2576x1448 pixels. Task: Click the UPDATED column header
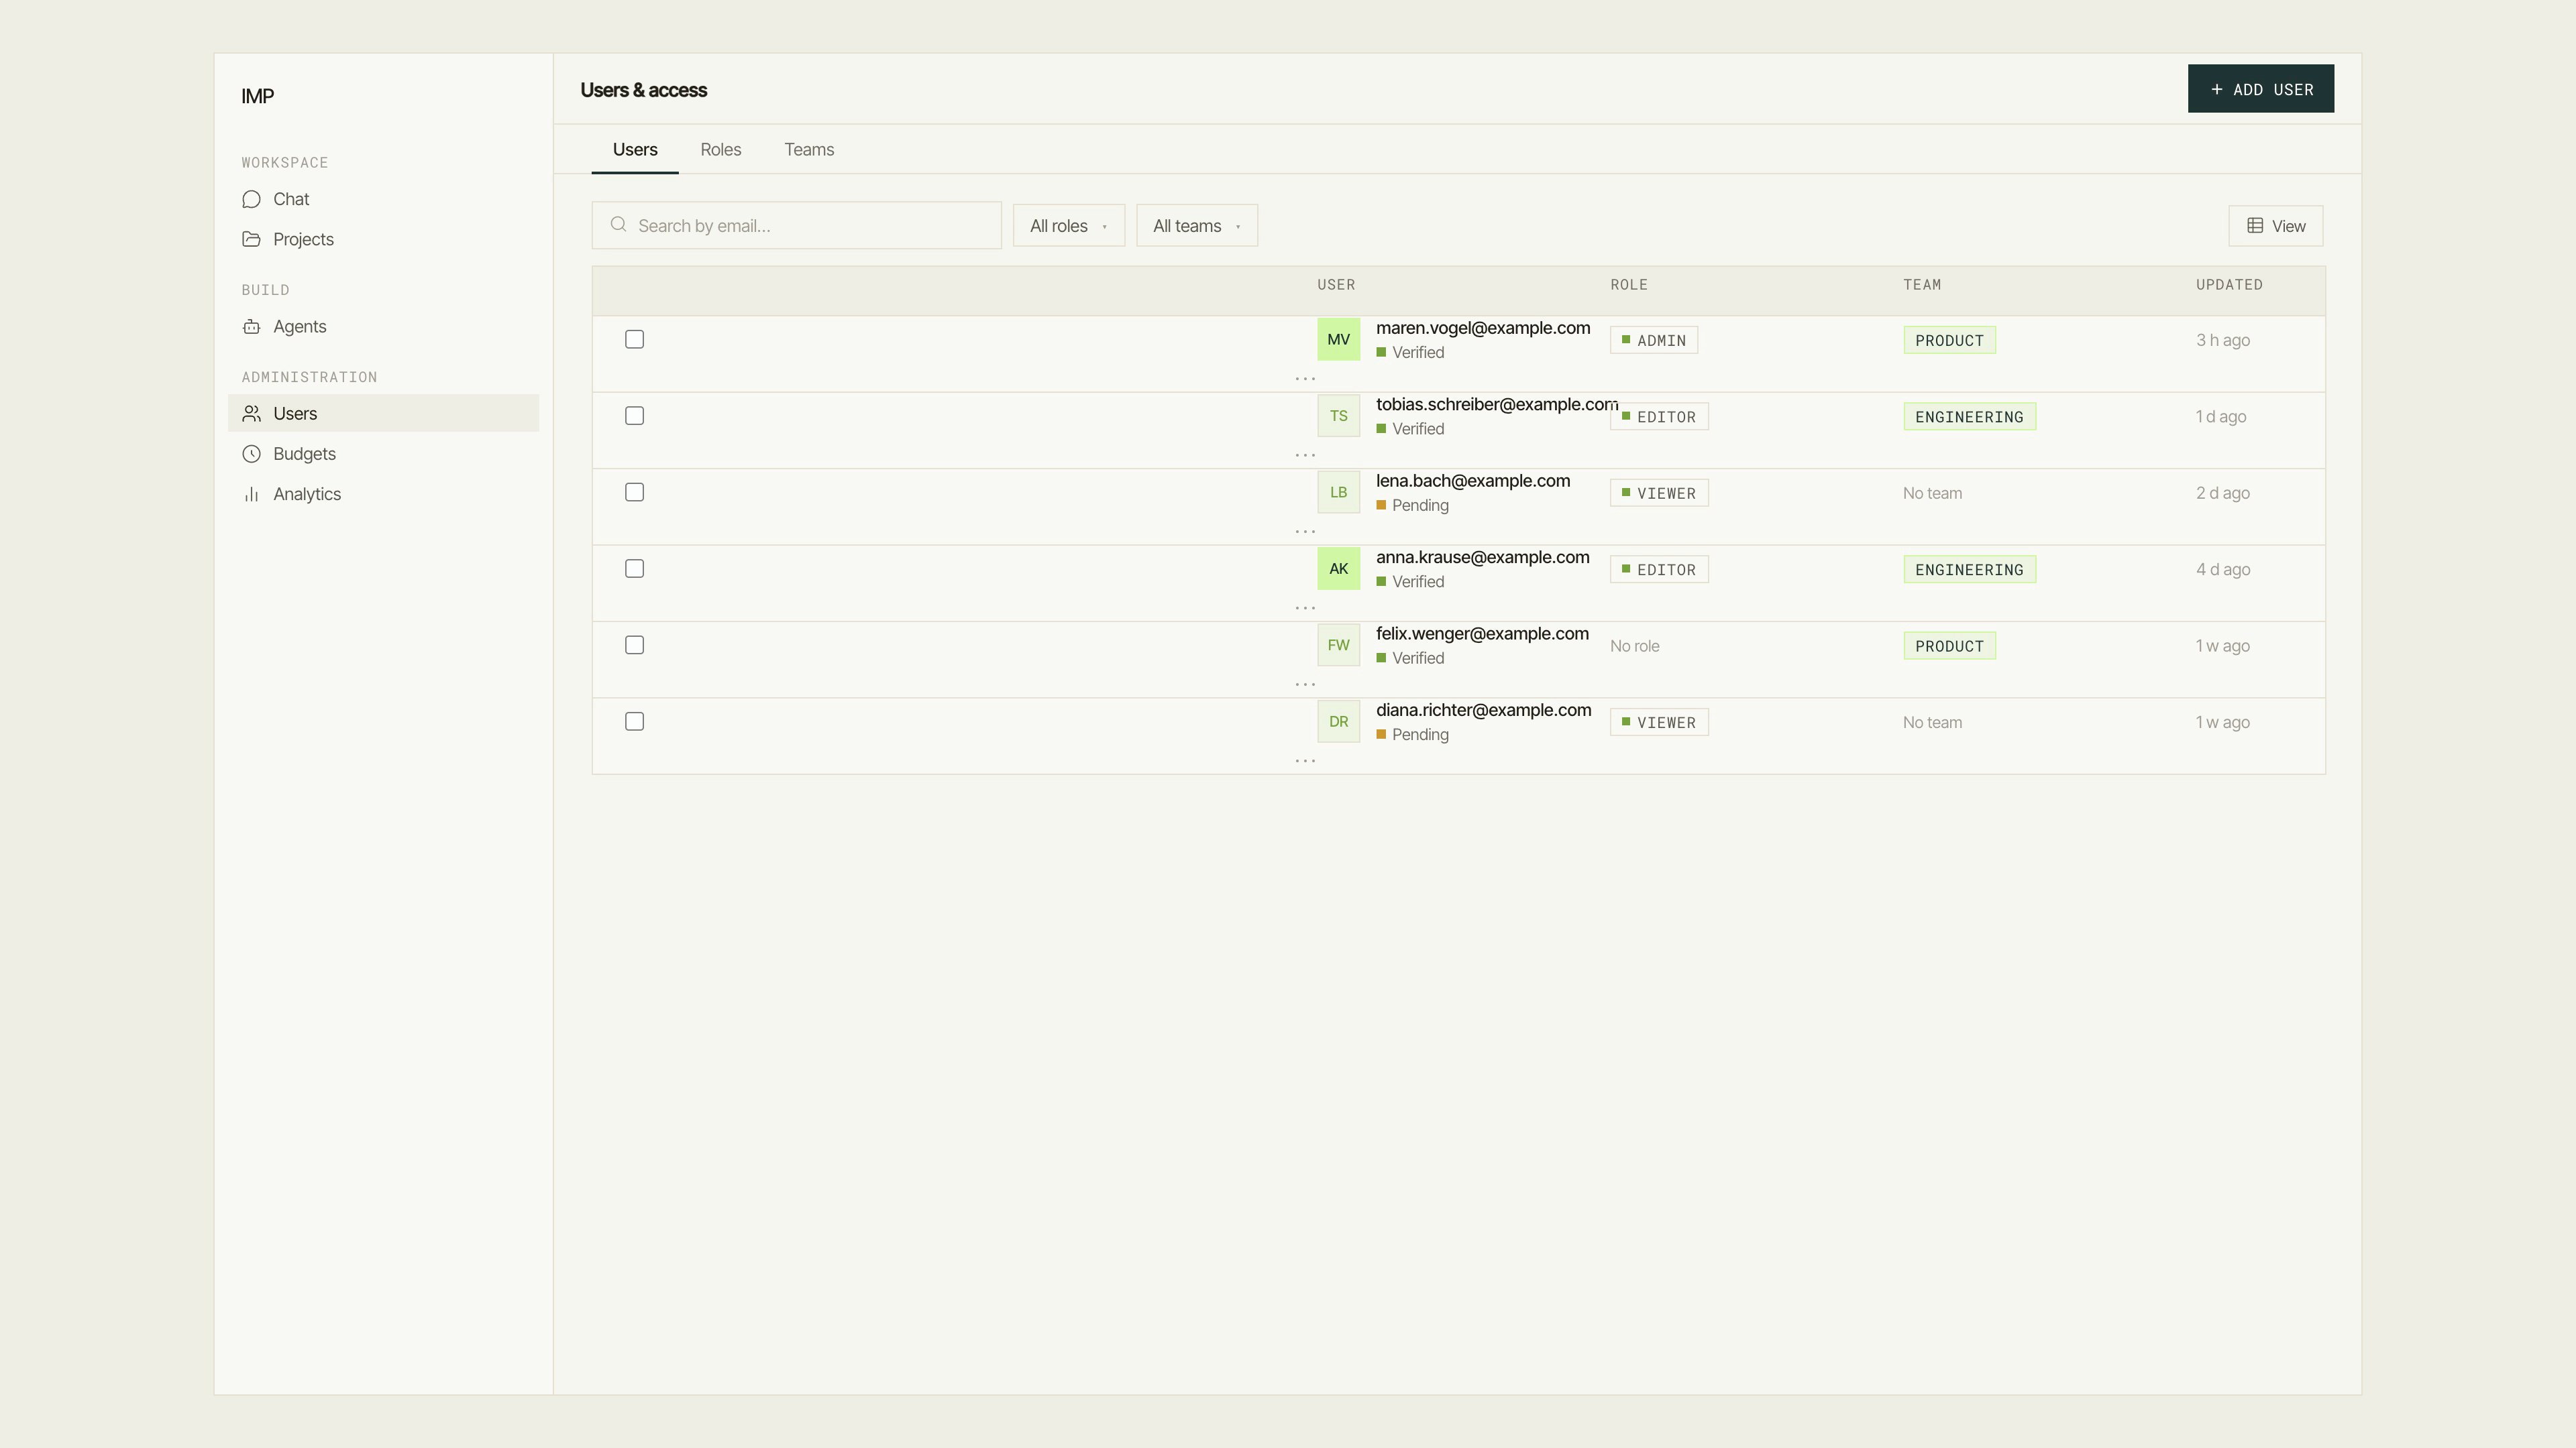(2229, 285)
